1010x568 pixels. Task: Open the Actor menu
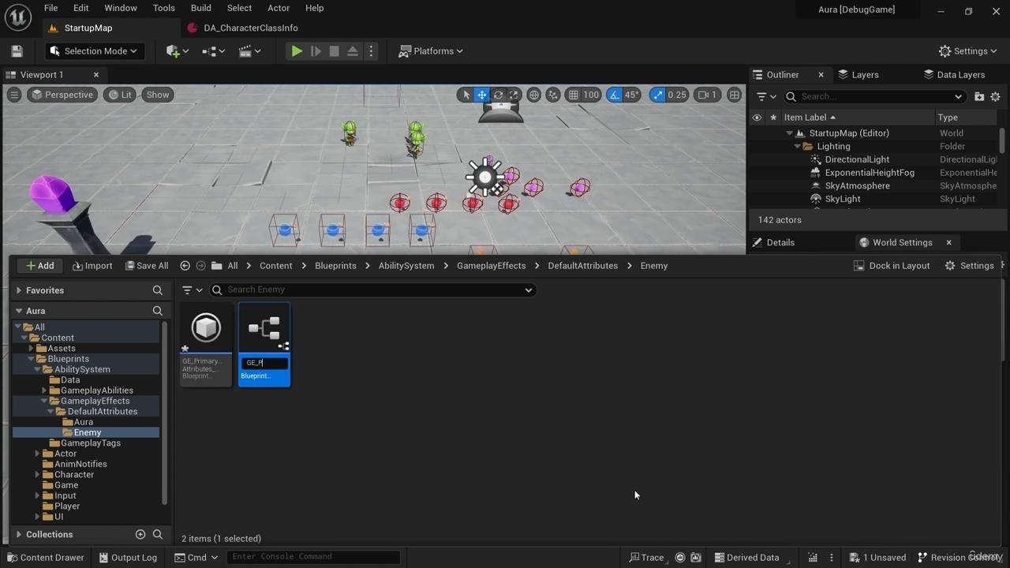click(x=279, y=8)
